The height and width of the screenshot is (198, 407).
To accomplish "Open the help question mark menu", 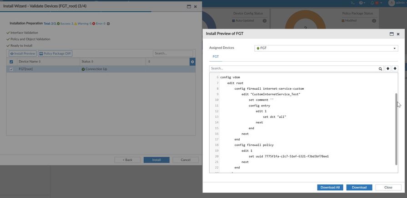I will [362, 3].
